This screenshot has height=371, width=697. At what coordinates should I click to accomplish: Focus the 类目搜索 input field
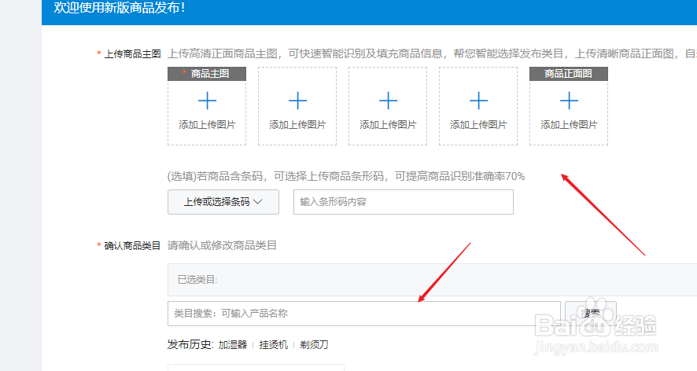(364, 314)
